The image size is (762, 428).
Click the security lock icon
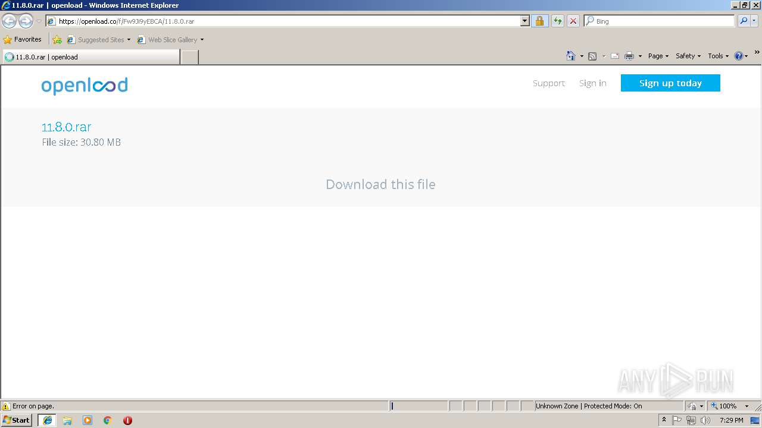pyautogui.click(x=539, y=21)
